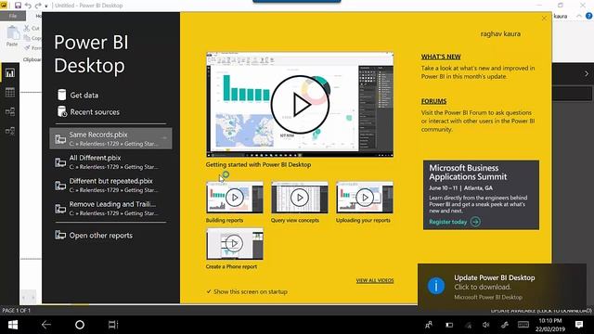Switch to Data view in sidebar
Viewport: 594px width, 334px height.
pyautogui.click(x=10, y=92)
